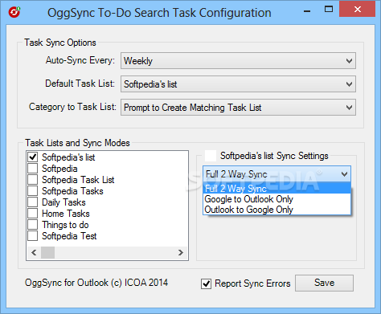Maximize the OggSync configuration window
Viewport: 381px width, 314px height.
coord(329,10)
